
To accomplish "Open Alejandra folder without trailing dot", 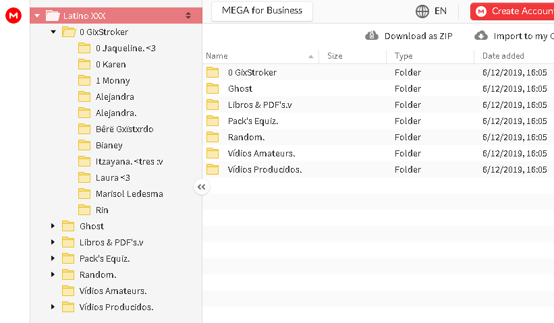I will pyautogui.click(x=115, y=97).
